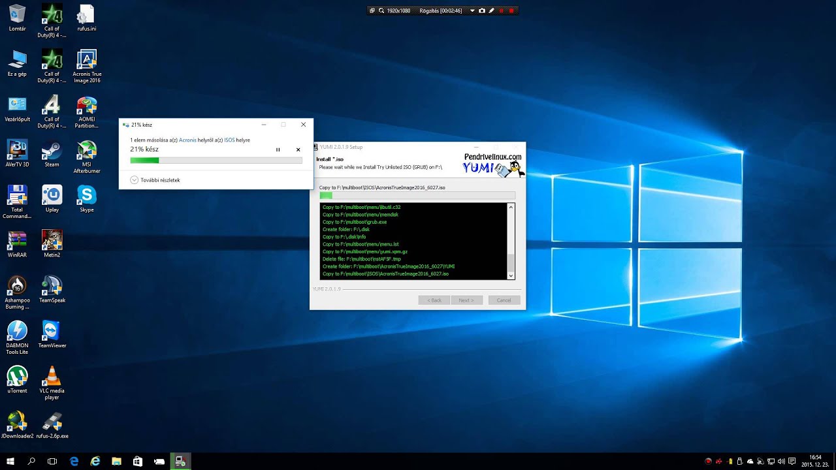The height and width of the screenshot is (470, 836).
Task: Select the WinRAR desktop icon
Action: click(18, 244)
